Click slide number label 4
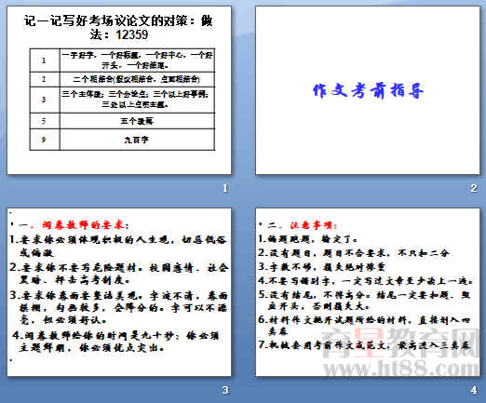The height and width of the screenshot is (403, 486). (x=474, y=390)
